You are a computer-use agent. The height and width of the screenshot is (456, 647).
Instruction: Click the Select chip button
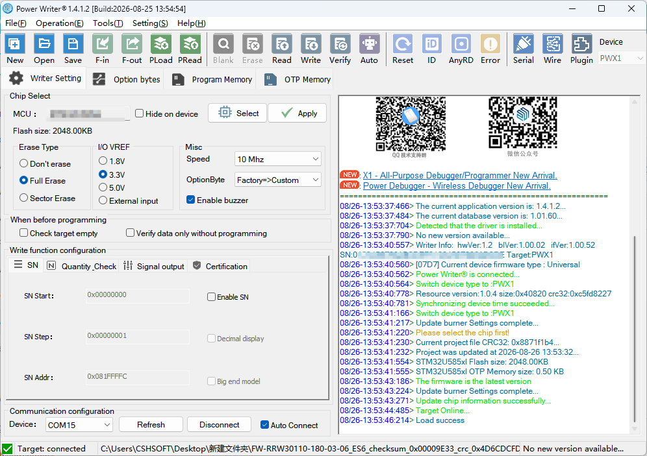click(x=238, y=113)
